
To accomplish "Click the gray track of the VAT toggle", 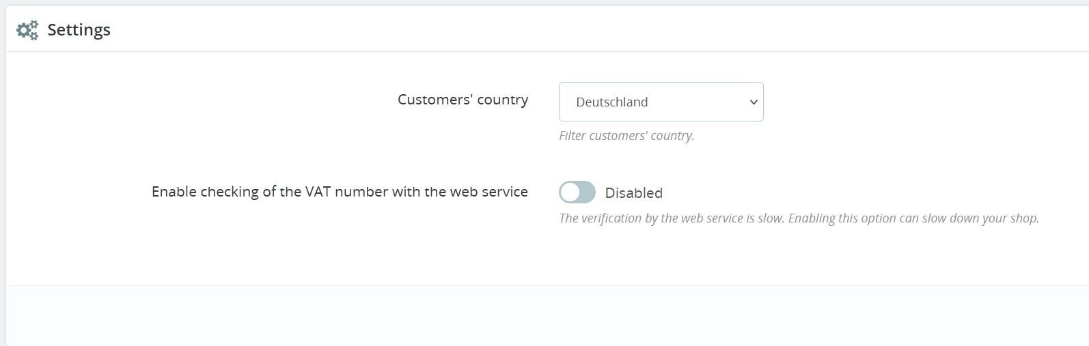I will pyautogui.click(x=587, y=192).
